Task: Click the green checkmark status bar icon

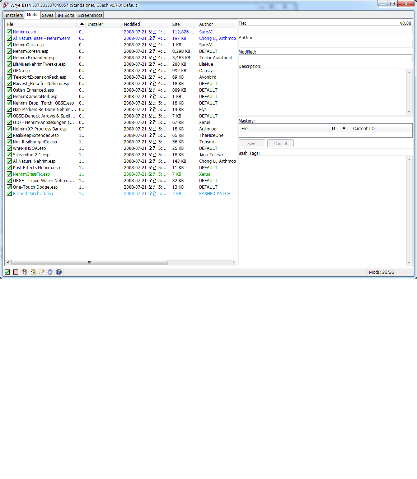Action: (x=7, y=272)
